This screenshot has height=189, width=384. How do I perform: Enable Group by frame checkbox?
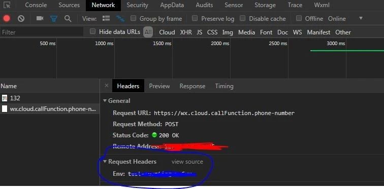[x=133, y=18]
